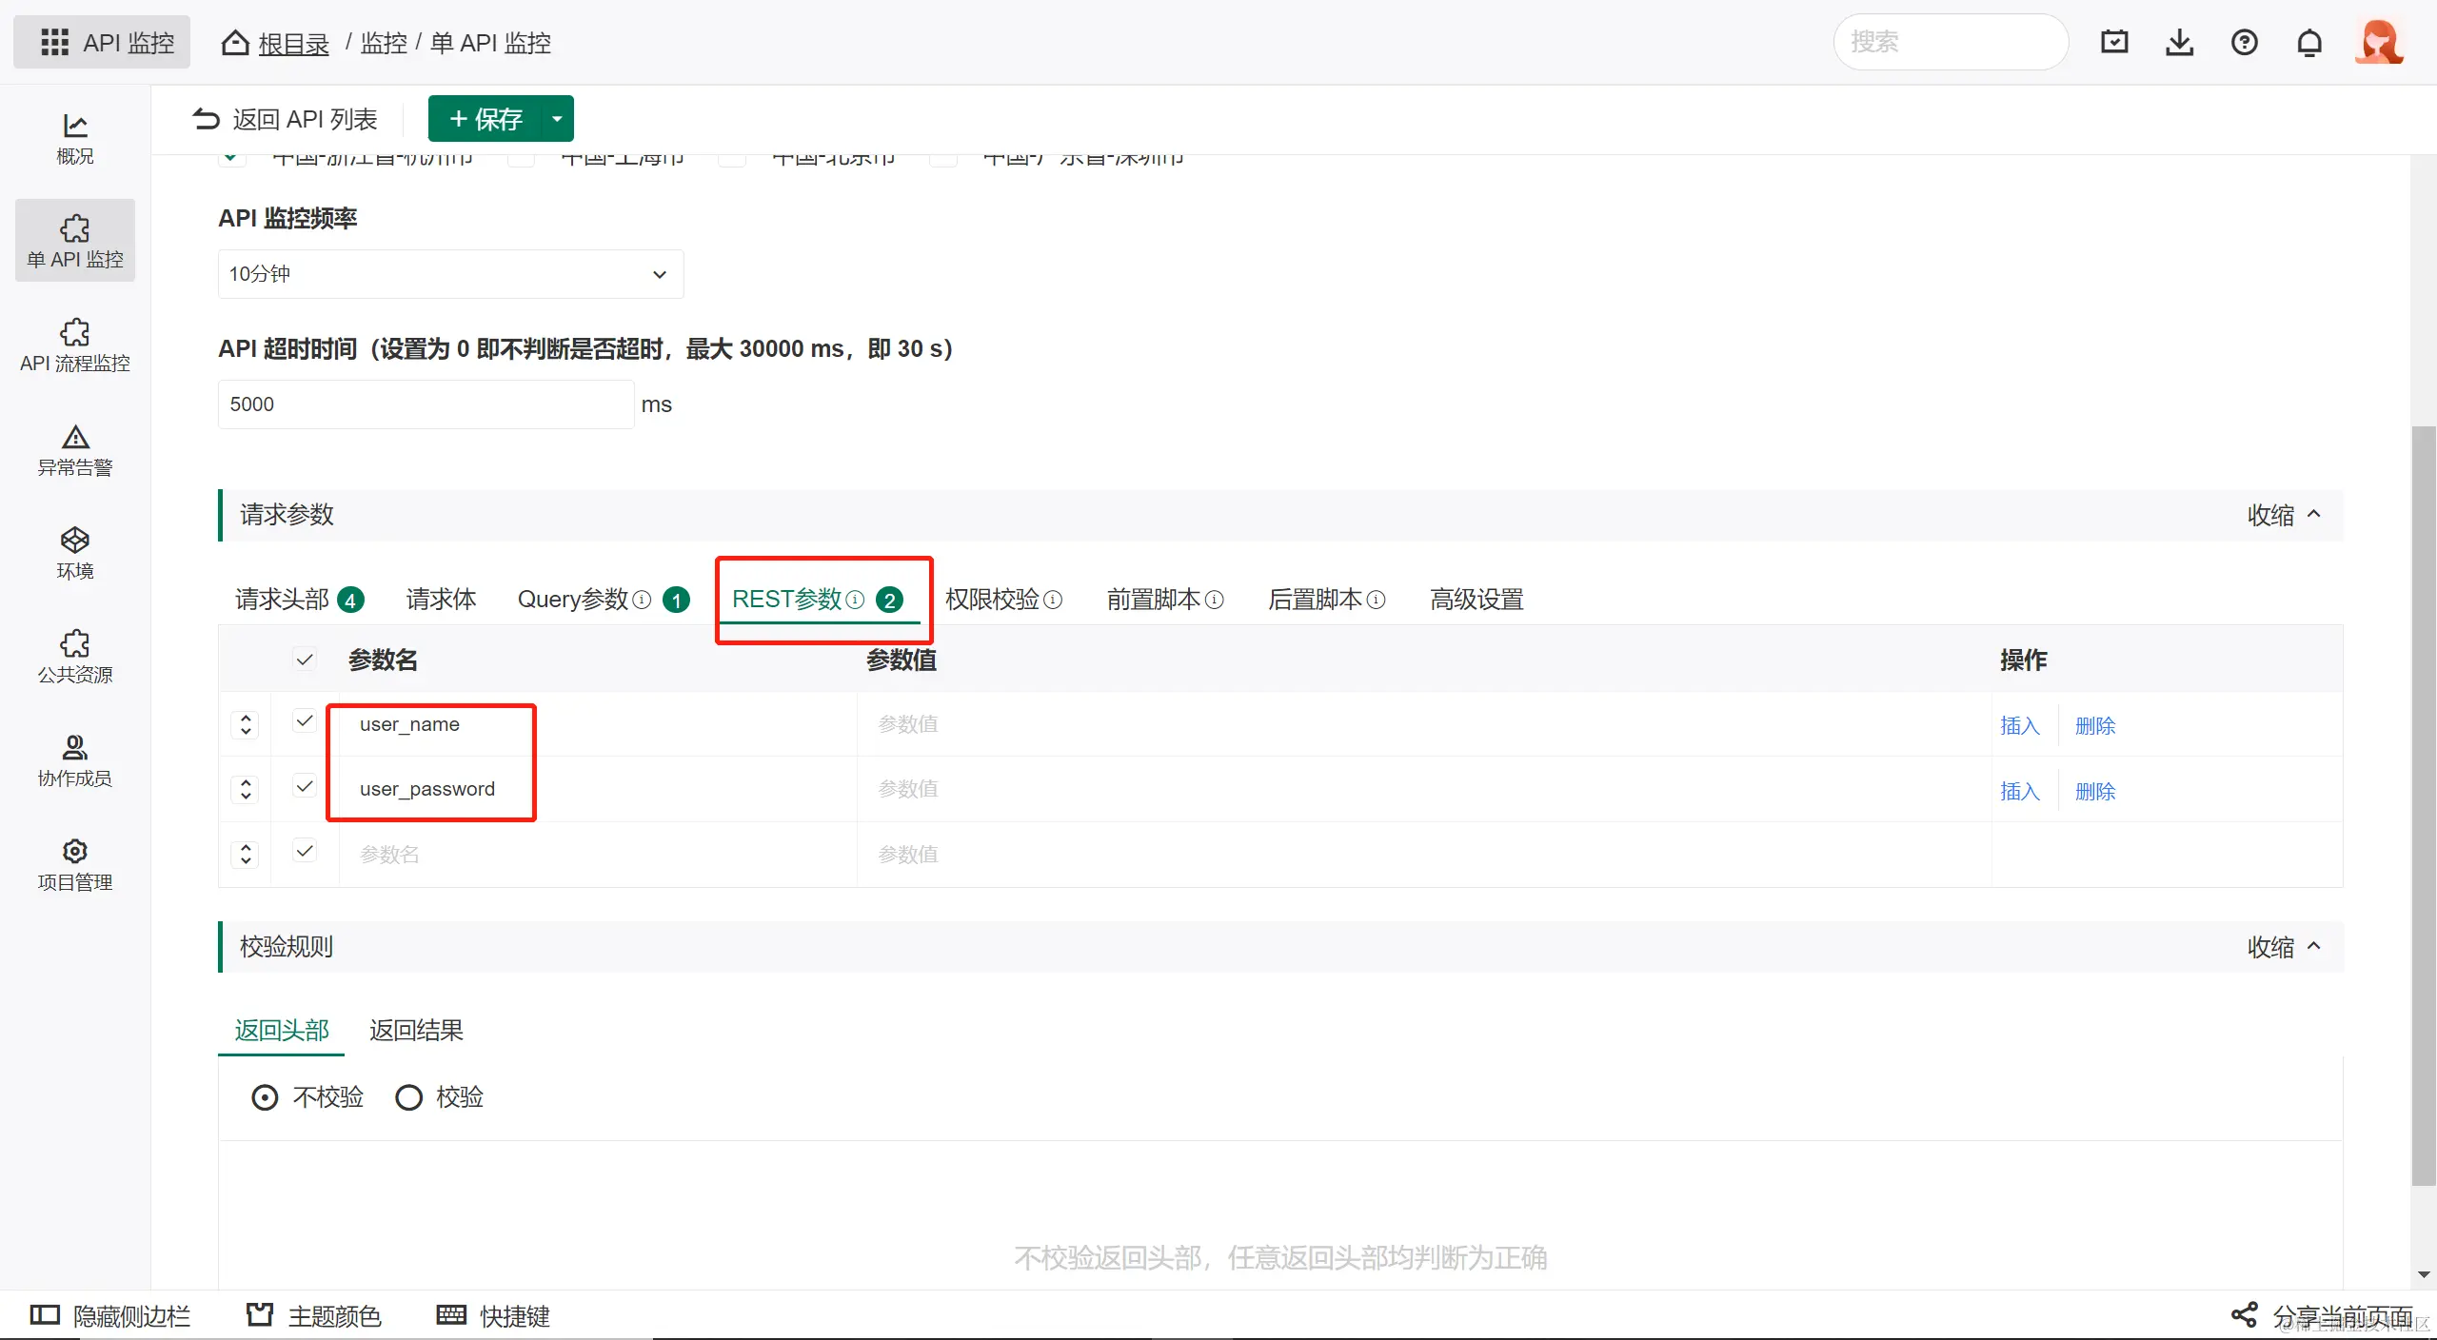Toggle the user_password row checkbox

[305, 786]
